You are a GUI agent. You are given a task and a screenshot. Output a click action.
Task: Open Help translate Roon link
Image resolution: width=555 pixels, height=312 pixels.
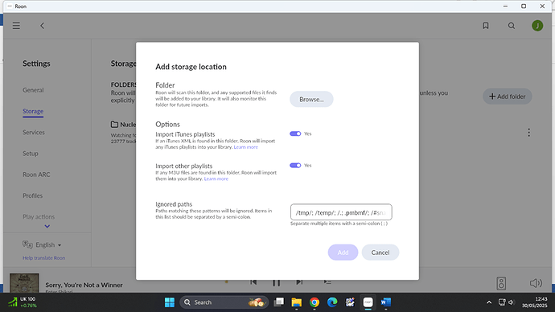click(44, 258)
